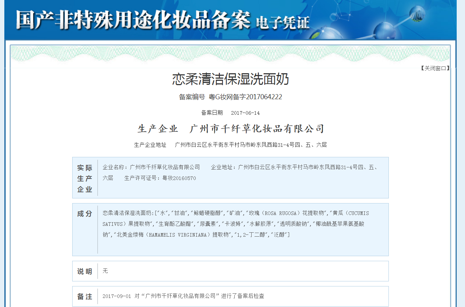This screenshot has height=307, width=465.
Task: Click the 备注 section label
Action: tap(85, 297)
